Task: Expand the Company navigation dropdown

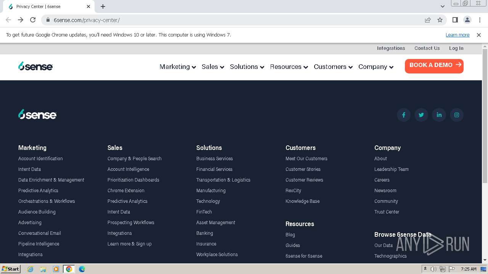Action: pos(376,67)
